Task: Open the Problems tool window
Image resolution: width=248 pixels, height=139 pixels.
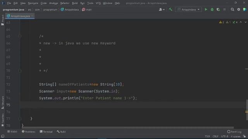Action: [29, 132]
